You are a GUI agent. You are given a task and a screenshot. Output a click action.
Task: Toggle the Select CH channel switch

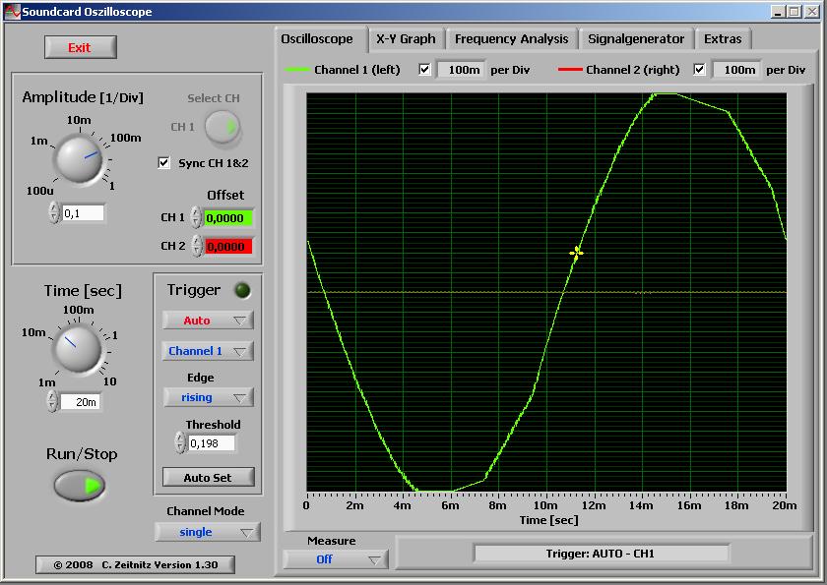(x=223, y=127)
